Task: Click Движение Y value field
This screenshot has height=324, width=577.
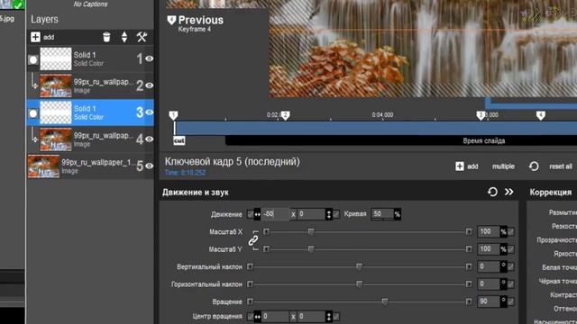Action: (311, 214)
